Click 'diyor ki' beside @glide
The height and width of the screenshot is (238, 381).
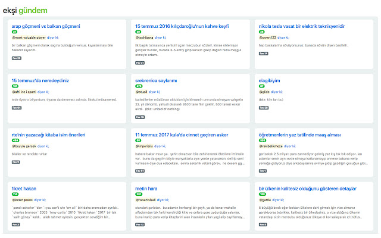point(277,92)
